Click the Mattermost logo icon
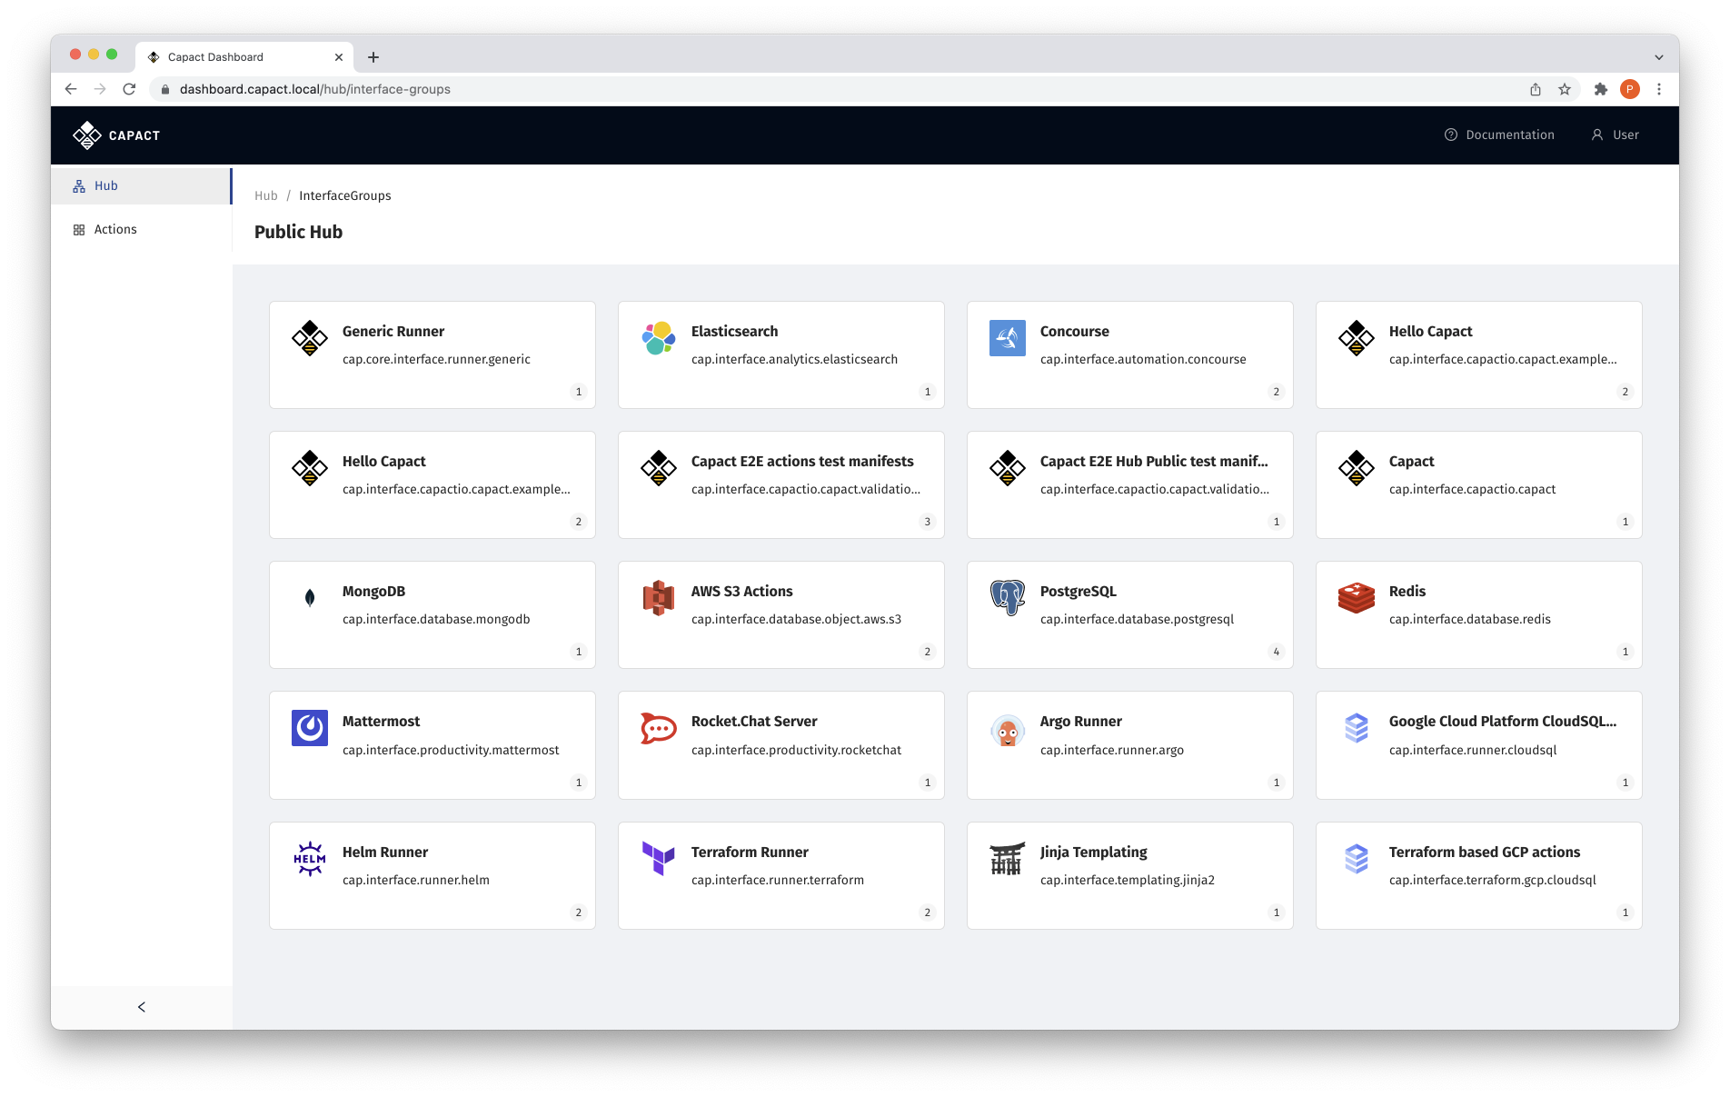The height and width of the screenshot is (1097, 1730). pyautogui.click(x=310, y=728)
